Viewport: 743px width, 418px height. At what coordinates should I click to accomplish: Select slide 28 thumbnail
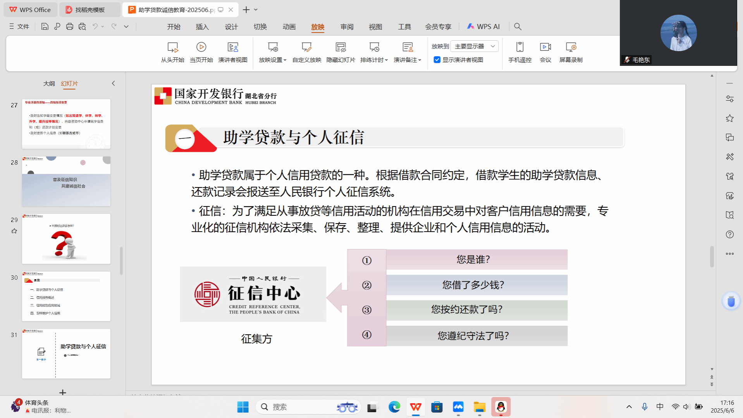(x=66, y=181)
